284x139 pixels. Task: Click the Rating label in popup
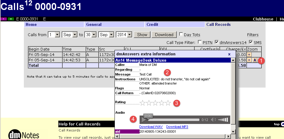[x=121, y=102]
